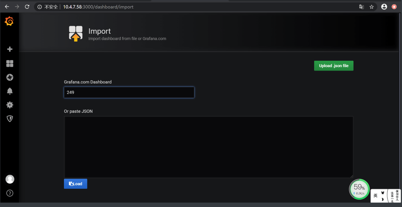Click the Import dashboard header icon
The width and height of the screenshot is (402, 207).
pyautogui.click(x=76, y=34)
